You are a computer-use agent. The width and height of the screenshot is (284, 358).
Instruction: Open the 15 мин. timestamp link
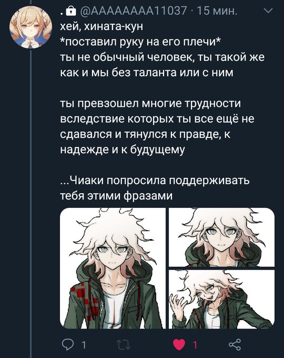click(217, 11)
